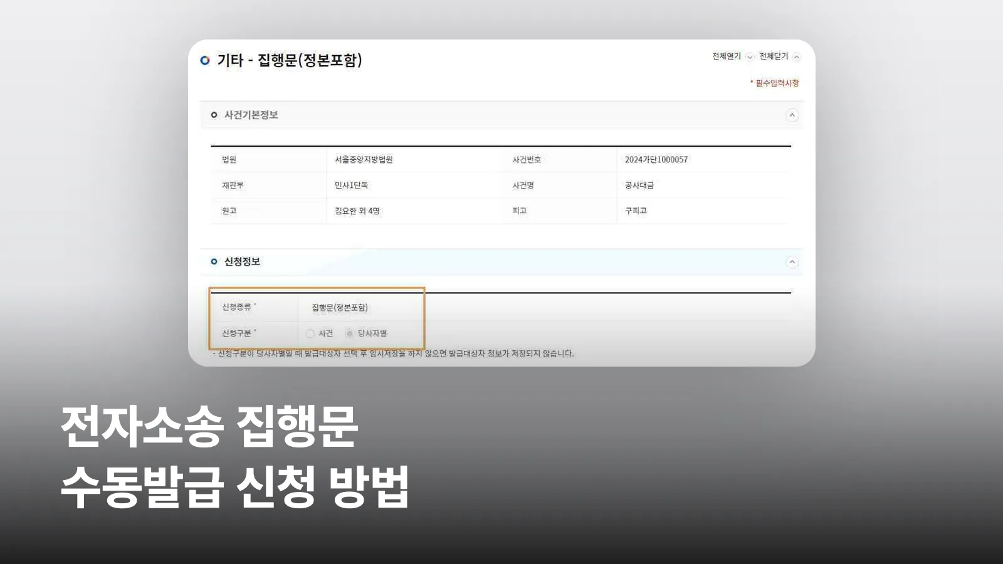Click the 집행문(정본포함) application type value
The width and height of the screenshot is (1003, 564).
pyautogui.click(x=340, y=308)
